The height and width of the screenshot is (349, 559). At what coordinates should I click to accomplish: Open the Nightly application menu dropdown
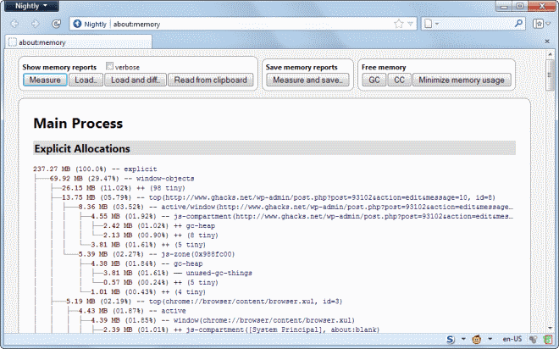[x=33, y=6]
